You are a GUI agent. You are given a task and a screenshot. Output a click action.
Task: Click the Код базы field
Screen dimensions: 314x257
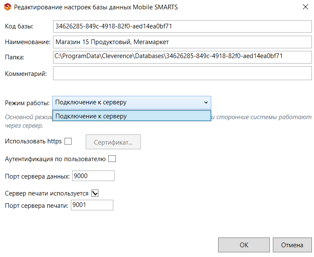coord(182,26)
